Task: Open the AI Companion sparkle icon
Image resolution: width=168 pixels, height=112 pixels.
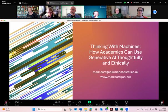Action: click(x=128, y=3)
